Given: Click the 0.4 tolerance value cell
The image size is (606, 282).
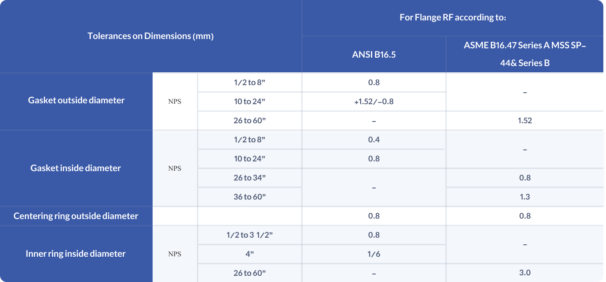Looking at the screenshot, I should [x=374, y=140].
